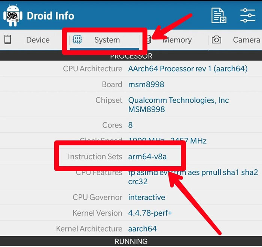Select the kernel version 4.4.78-perf+

coord(150,213)
